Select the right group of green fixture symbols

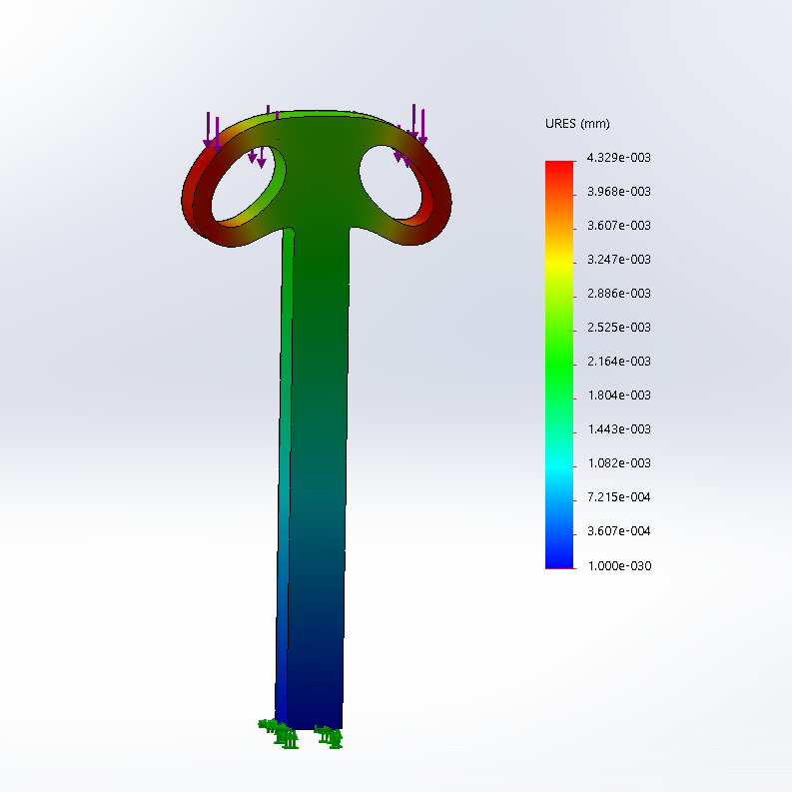(x=329, y=736)
